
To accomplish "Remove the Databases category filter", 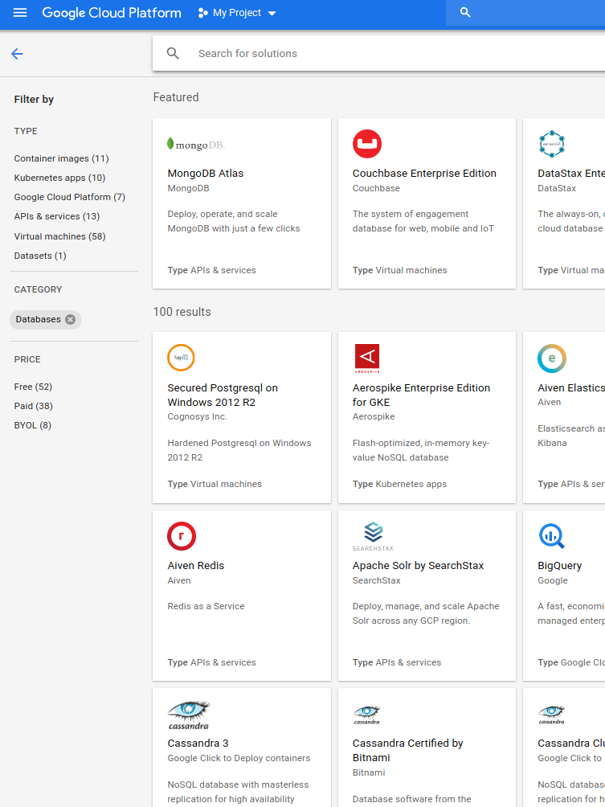I will pos(70,319).
